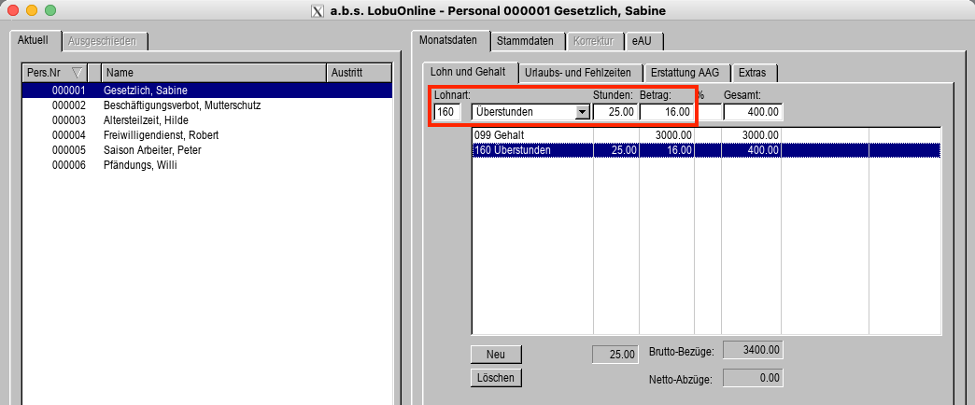The height and width of the screenshot is (405, 975).
Task: Click the Neu button
Action: pyautogui.click(x=496, y=354)
